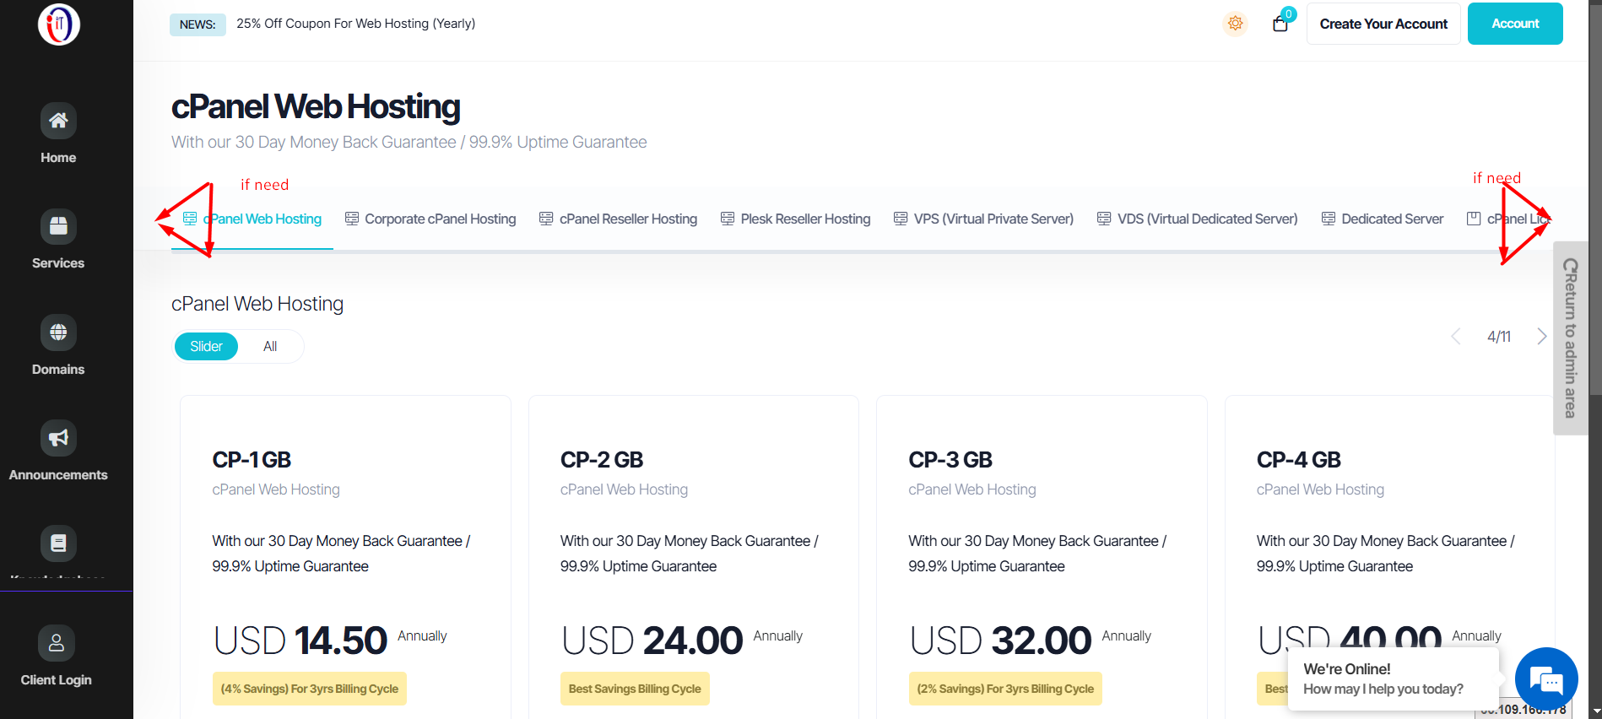The width and height of the screenshot is (1602, 719).
Task: Click the 4/11 slide counter
Action: click(1499, 337)
